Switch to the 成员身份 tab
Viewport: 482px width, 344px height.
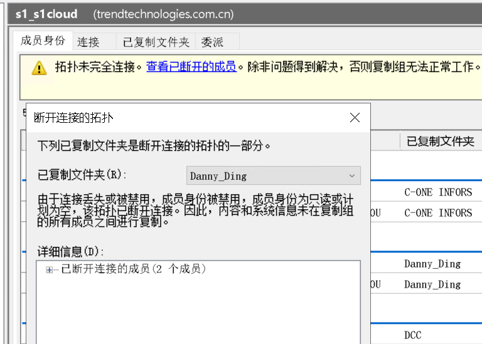coord(43,41)
